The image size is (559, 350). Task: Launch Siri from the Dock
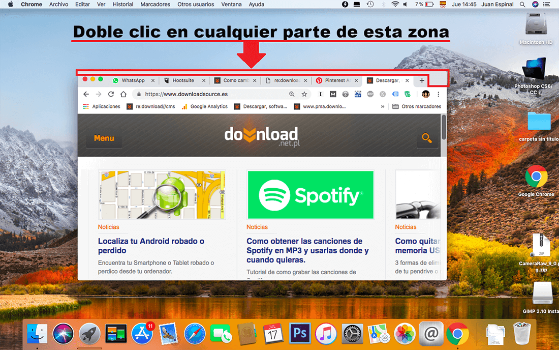click(63, 334)
